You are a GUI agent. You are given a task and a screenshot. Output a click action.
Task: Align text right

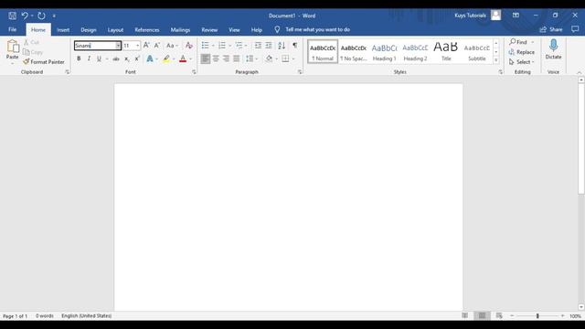[226, 58]
